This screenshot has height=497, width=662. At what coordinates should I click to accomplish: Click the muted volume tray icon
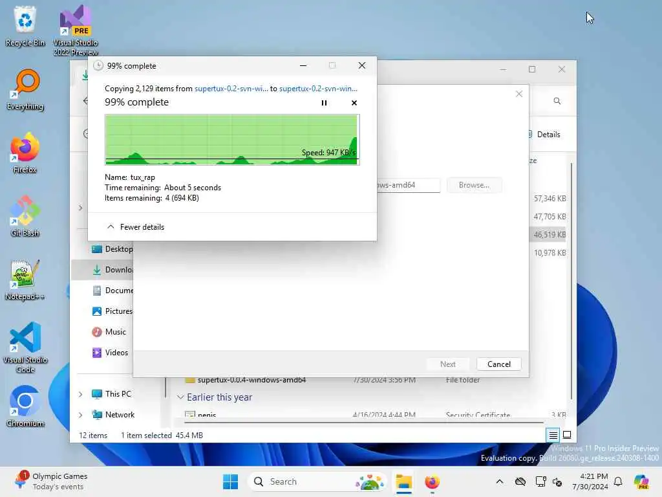click(x=557, y=481)
